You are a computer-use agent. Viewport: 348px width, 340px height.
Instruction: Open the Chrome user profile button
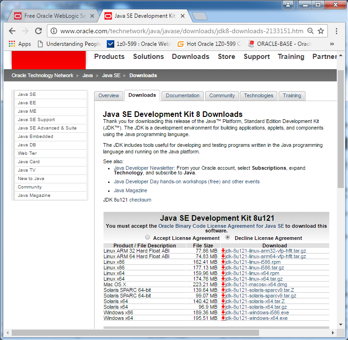(x=288, y=5)
